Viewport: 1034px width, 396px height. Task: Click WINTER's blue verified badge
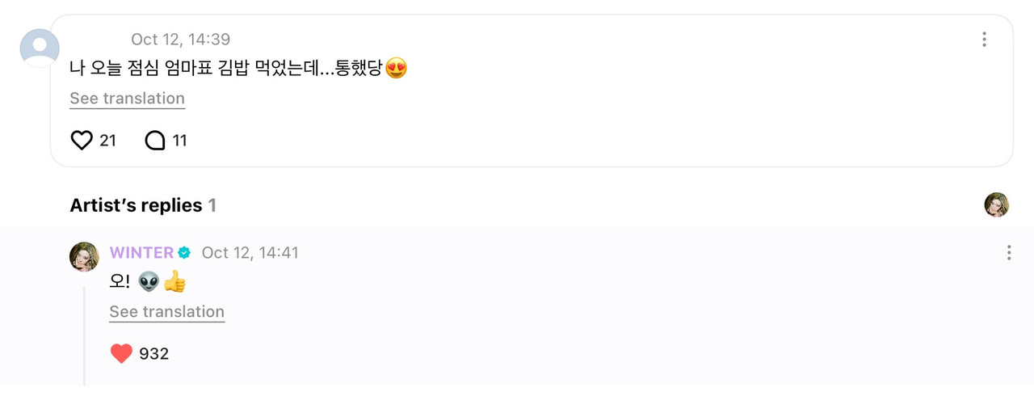tap(184, 253)
